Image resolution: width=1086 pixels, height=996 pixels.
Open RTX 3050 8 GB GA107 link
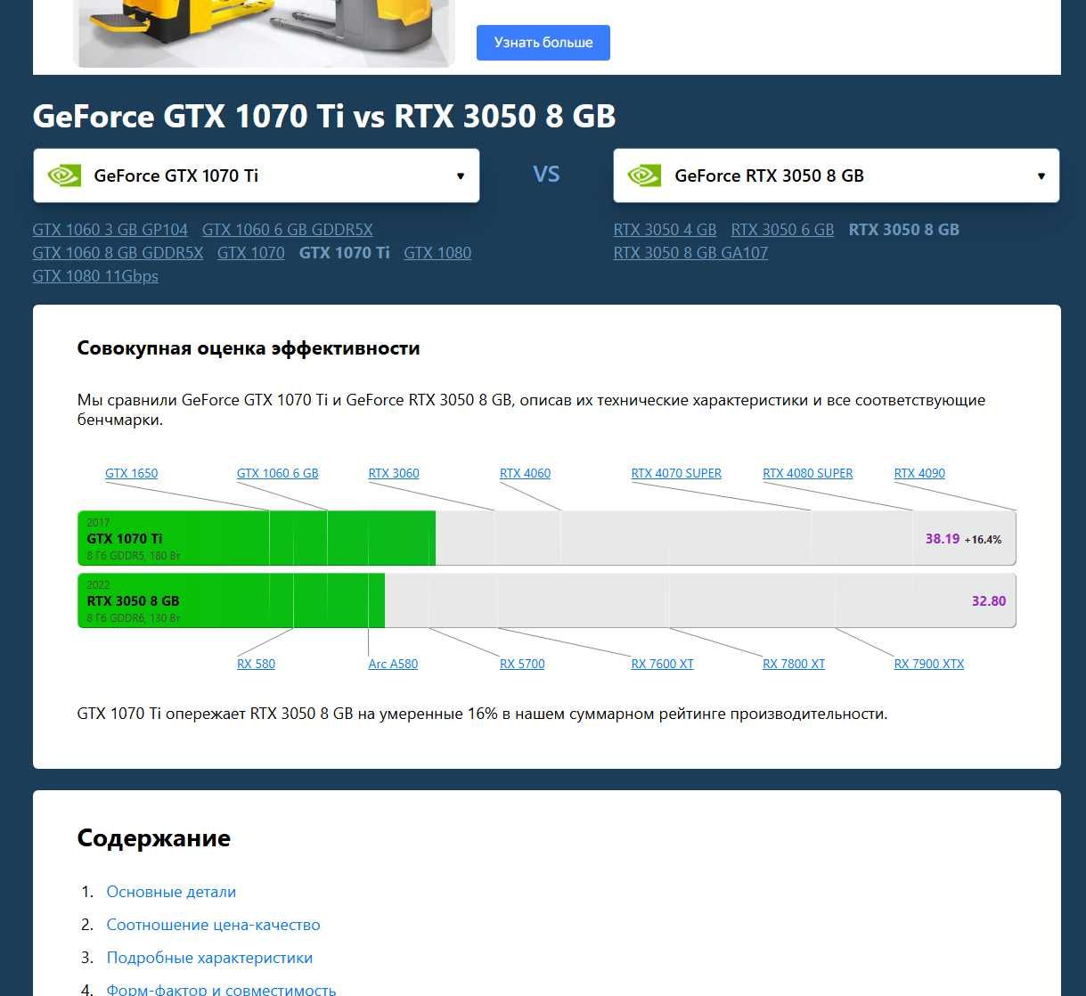tap(690, 253)
